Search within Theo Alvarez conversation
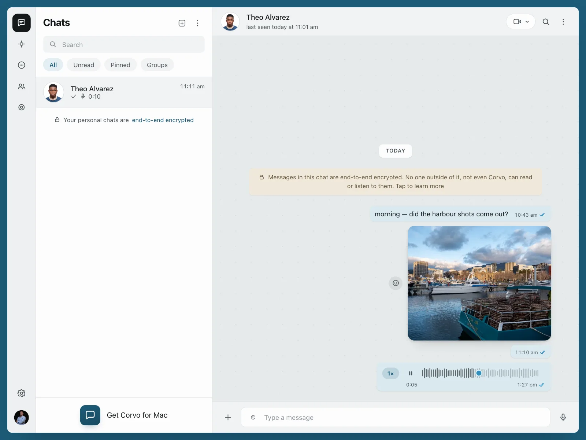The height and width of the screenshot is (440, 586). coord(546,22)
